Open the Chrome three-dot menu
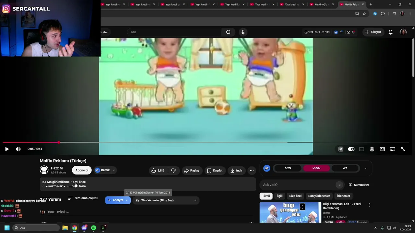415x233 pixels. click(410, 14)
